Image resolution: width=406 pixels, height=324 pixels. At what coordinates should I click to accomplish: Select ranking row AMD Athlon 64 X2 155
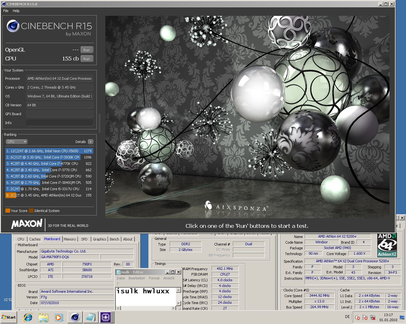pos(49,195)
